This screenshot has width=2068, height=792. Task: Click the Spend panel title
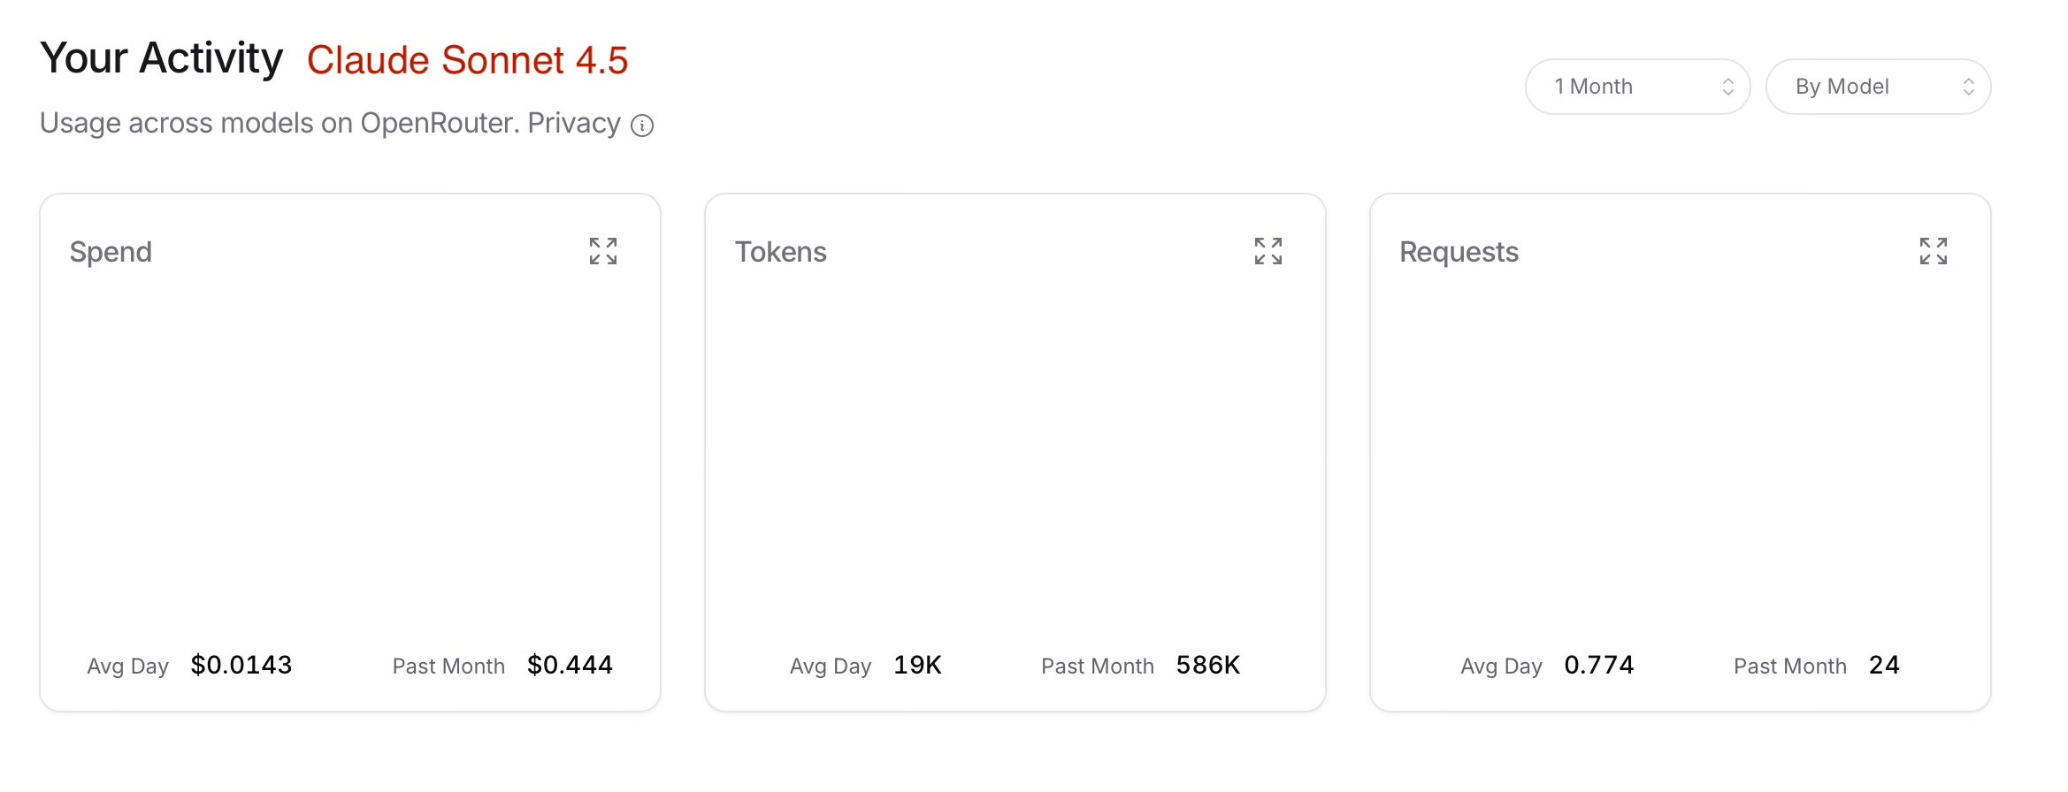point(111,251)
